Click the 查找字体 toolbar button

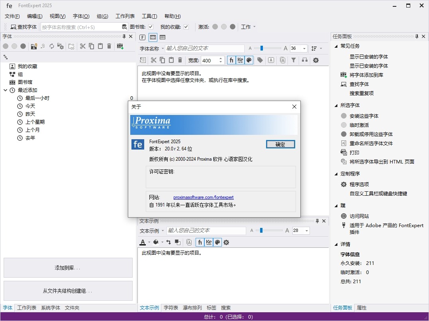(23, 27)
